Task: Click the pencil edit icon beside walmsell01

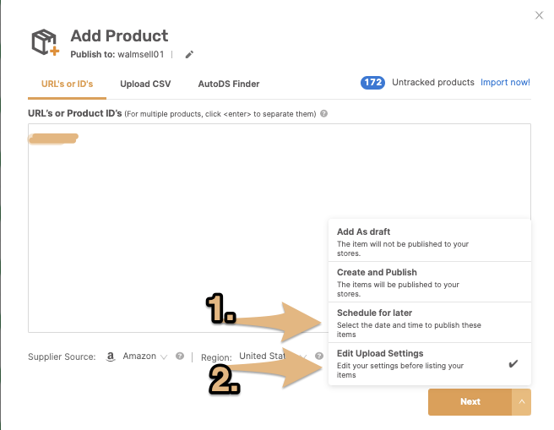Action: pyautogui.click(x=189, y=54)
